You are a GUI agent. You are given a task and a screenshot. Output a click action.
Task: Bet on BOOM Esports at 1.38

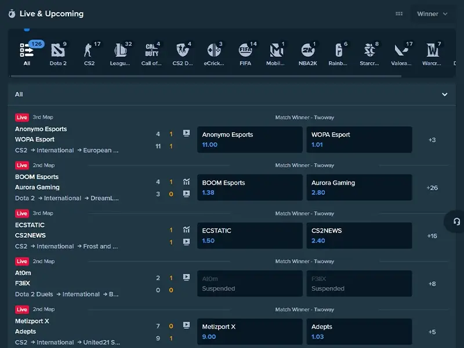(x=250, y=187)
